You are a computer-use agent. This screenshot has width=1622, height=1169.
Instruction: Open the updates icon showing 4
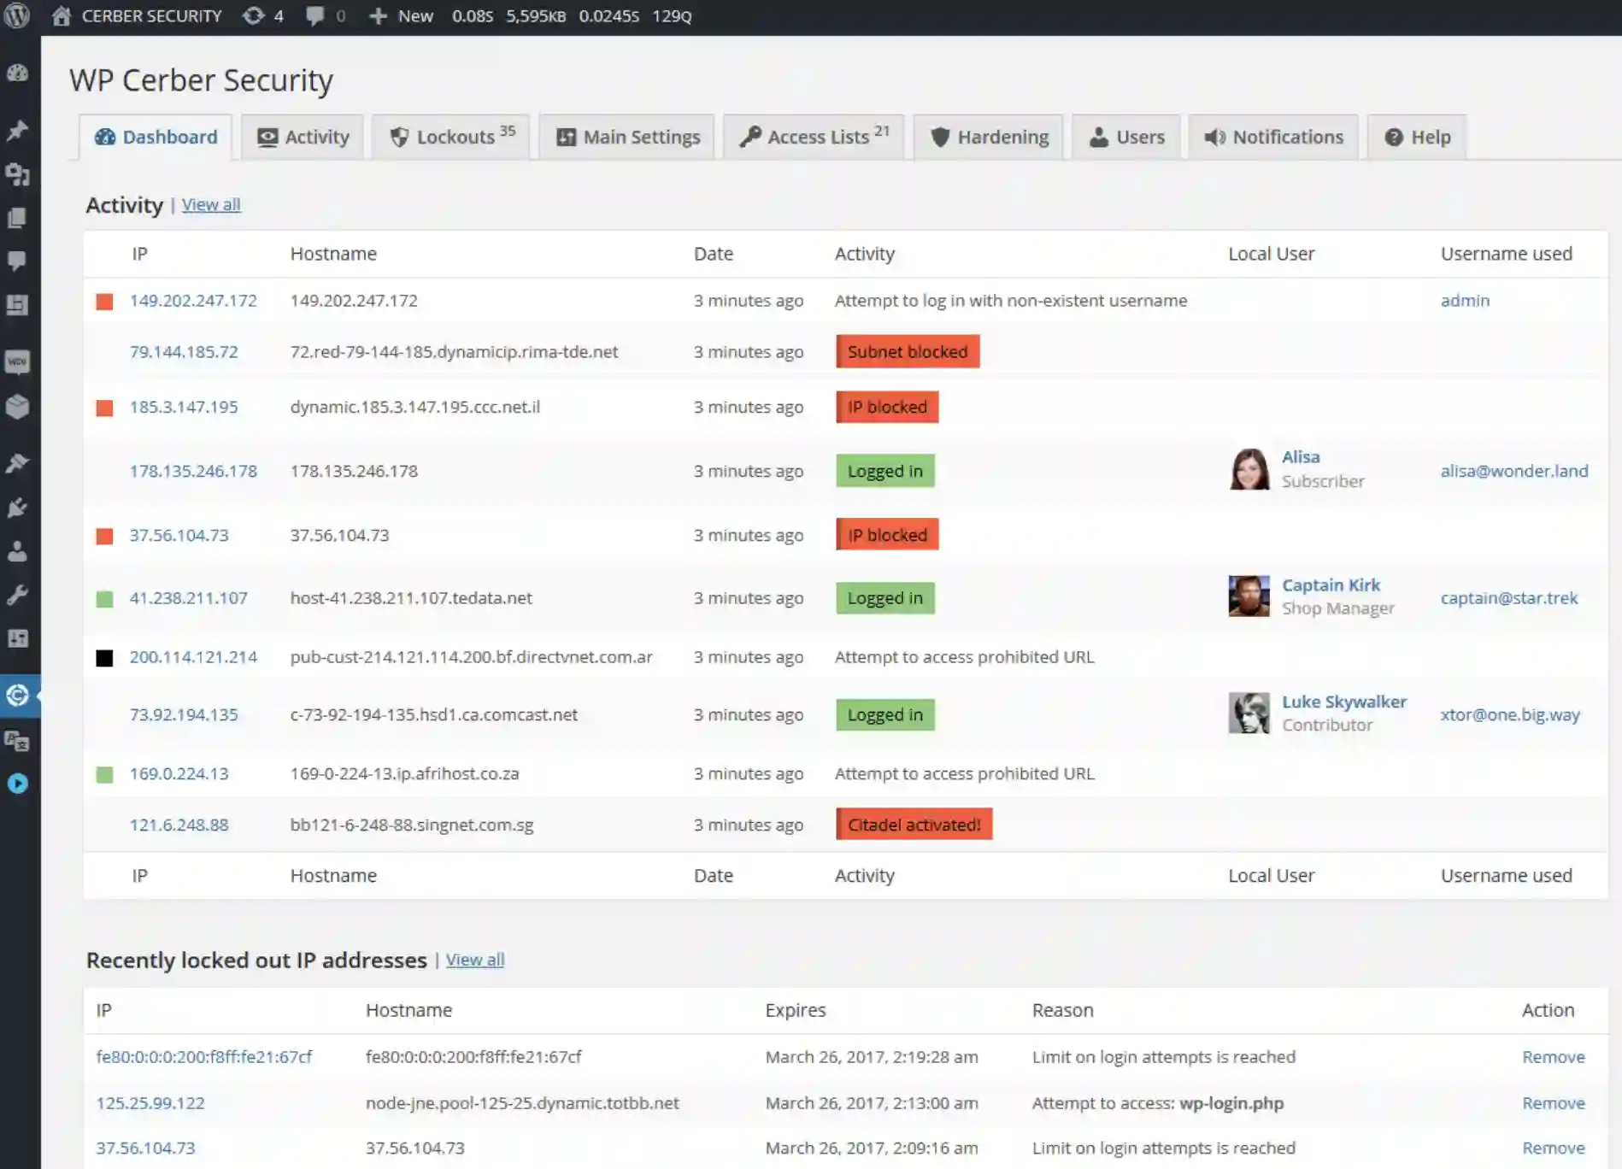262,15
